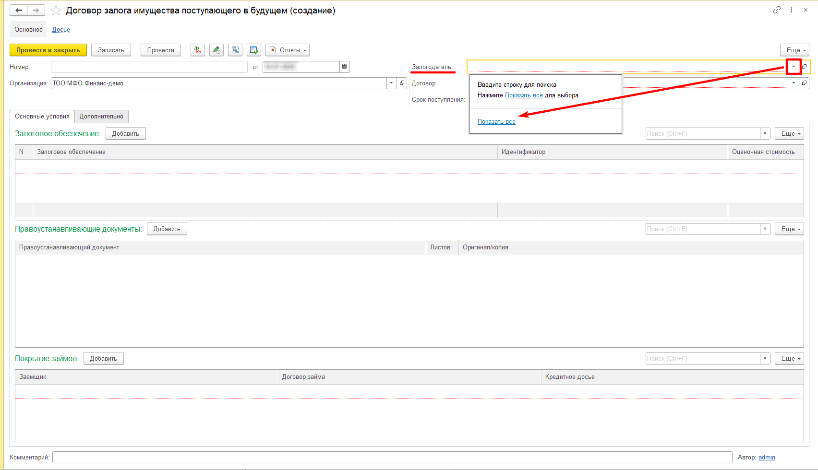Expand the Отчеты dropdown button
Screen dimensions: 818x470
[288, 50]
